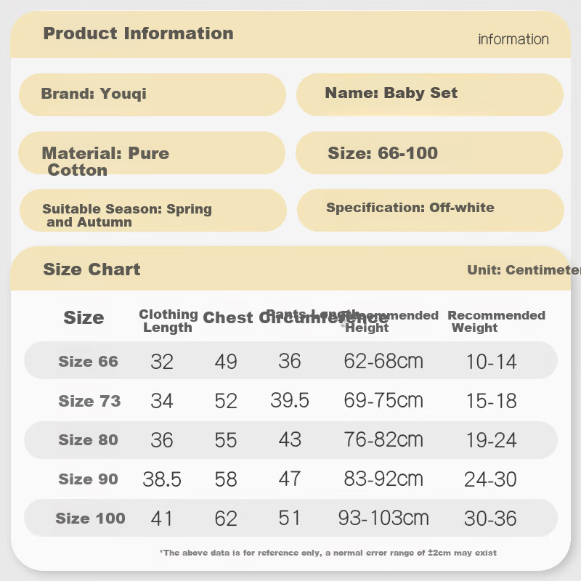Click the Size: 66-100 pill

coord(429,153)
